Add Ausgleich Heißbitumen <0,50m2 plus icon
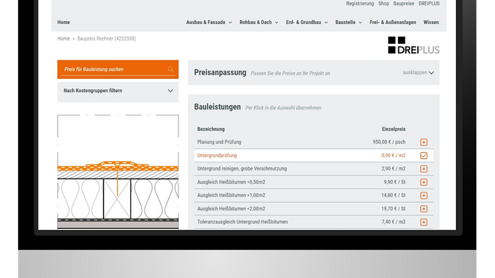 tap(423, 182)
